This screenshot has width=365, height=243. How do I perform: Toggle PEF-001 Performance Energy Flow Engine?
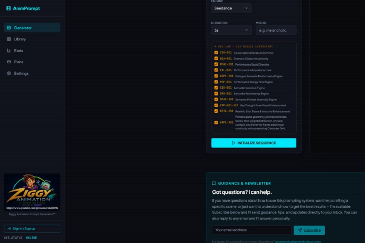coord(216,82)
